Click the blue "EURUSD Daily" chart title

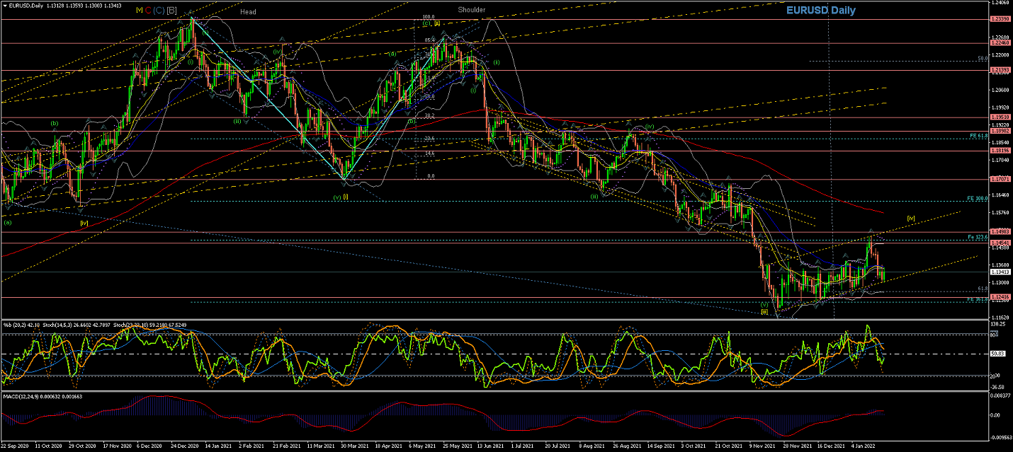(820, 11)
